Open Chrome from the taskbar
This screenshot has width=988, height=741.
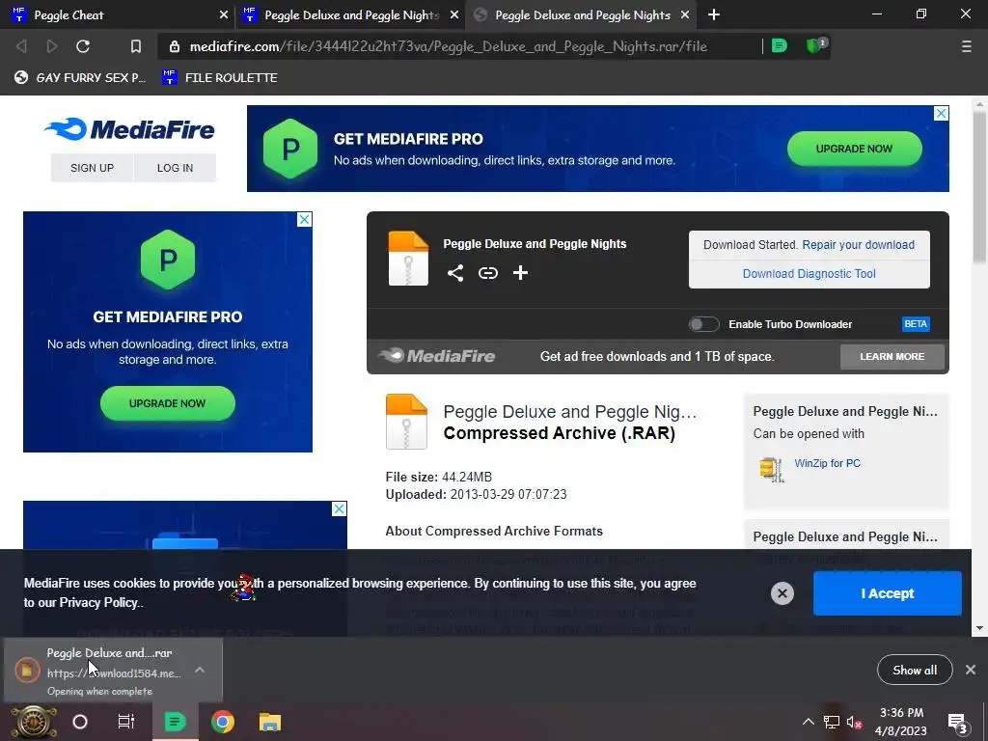point(223,722)
